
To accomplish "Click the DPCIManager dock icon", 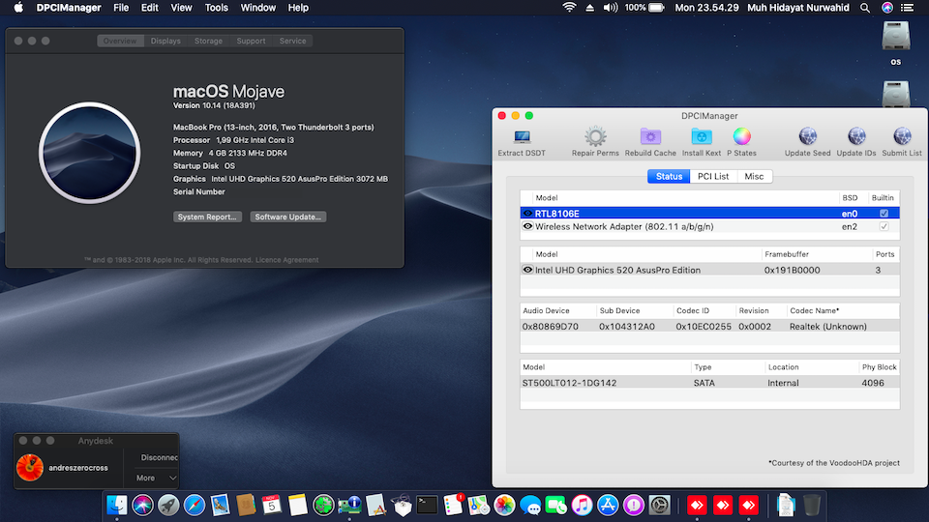I will tap(349, 506).
